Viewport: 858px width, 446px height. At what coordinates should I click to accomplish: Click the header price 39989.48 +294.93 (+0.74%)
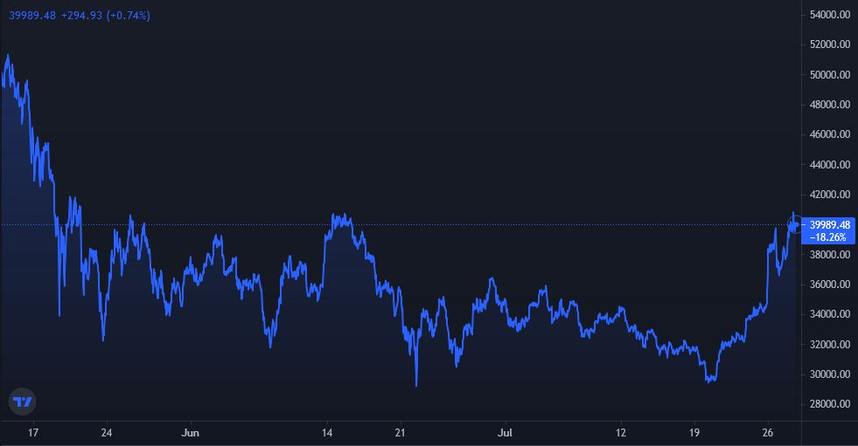point(80,16)
